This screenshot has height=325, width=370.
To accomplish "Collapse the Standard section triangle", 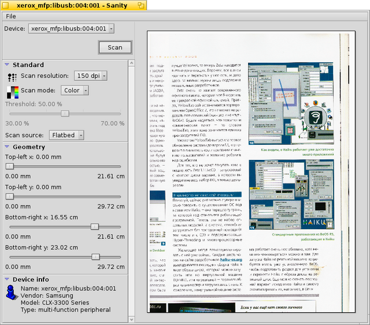I will pyautogui.click(x=7, y=64).
